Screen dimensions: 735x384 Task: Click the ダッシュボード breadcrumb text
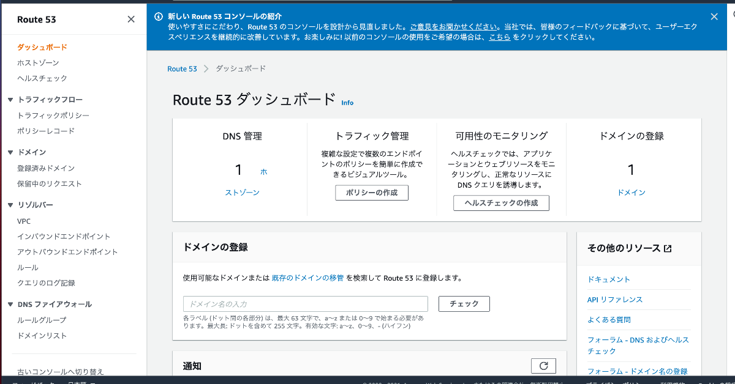click(241, 68)
